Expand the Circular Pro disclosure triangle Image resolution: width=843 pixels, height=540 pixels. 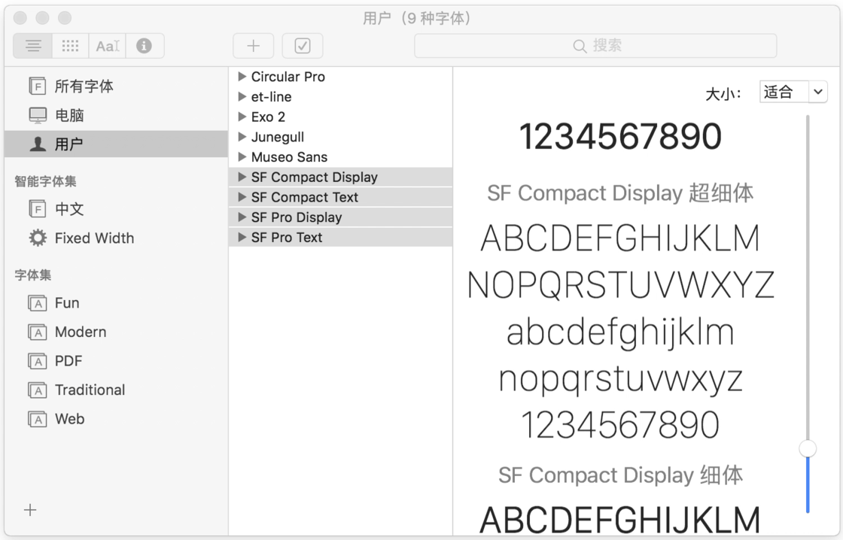pyautogui.click(x=242, y=76)
